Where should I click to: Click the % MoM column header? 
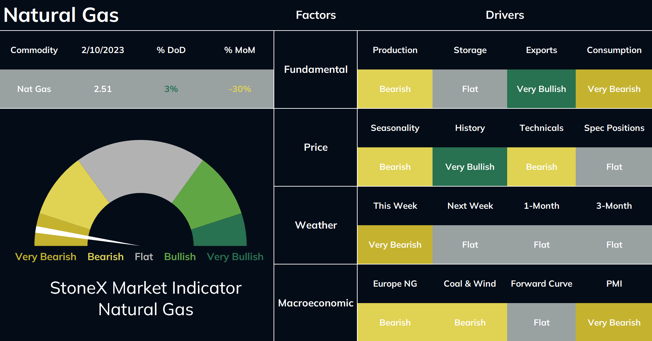[240, 50]
